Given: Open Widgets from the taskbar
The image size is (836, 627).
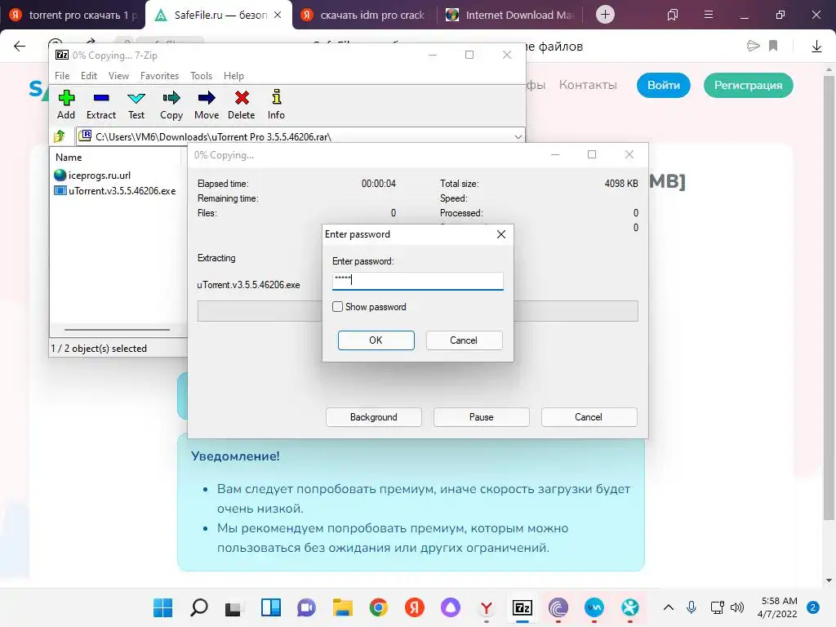Looking at the screenshot, I should point(271,607).
